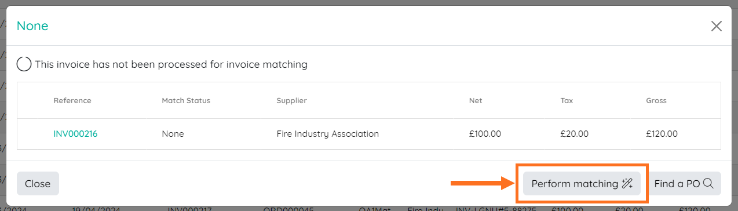738x211 pixels.
Task: Click the magnifier icon beside Find a PO
Action: pyautogui.click(x=708, y=184)
